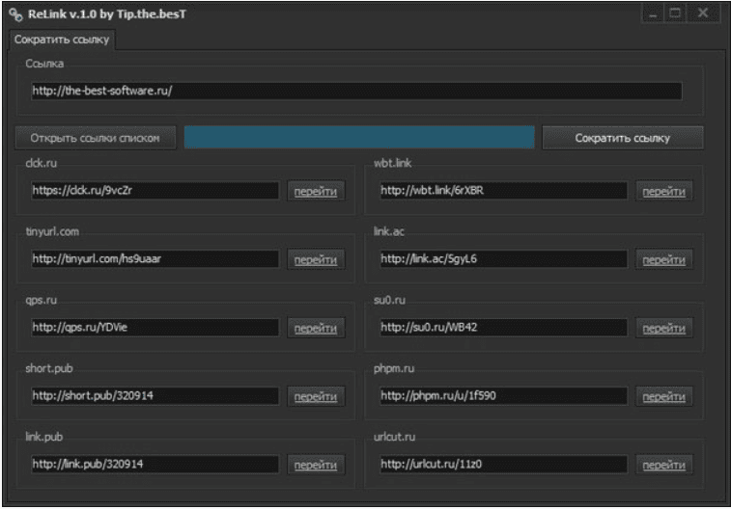Select the wbt.link shortened link field
731x509 pixels.
[503, 190]
